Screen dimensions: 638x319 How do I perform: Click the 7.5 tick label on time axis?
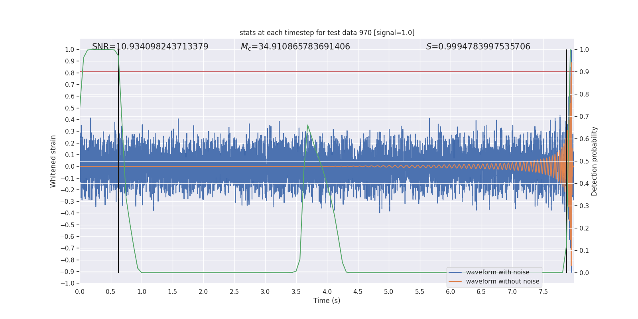543,292
